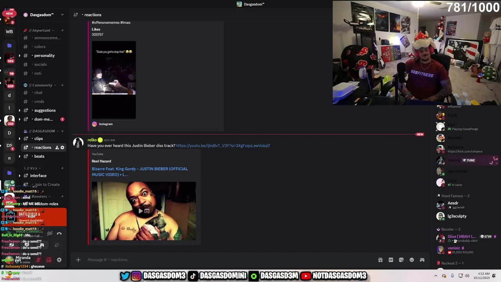Add channel to Community category
Viewport: 501px width, 282px height.
[62, 85]
